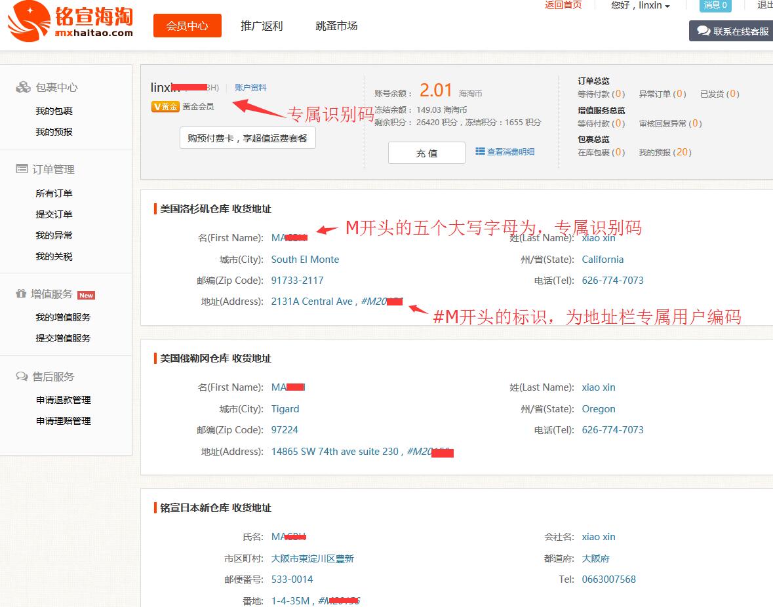
Task: Click the 增值服务 gift icon
Action: coord(21,294)
